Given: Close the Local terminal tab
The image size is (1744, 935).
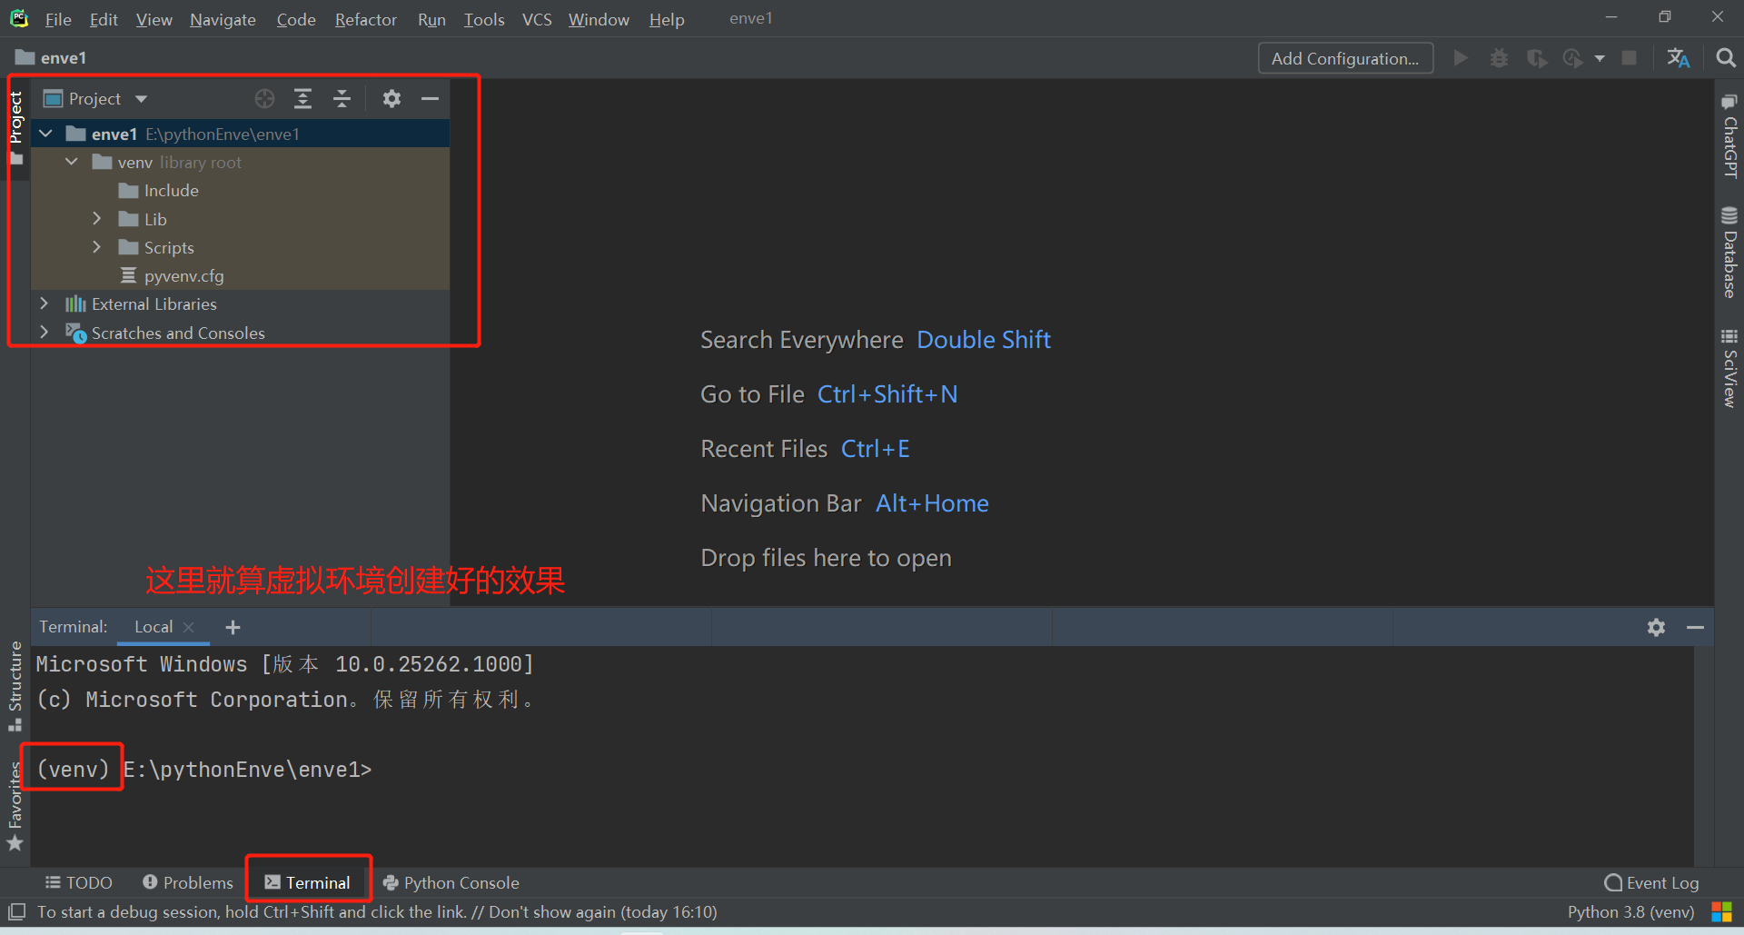Looking at the screenshot, I should 189,627.
